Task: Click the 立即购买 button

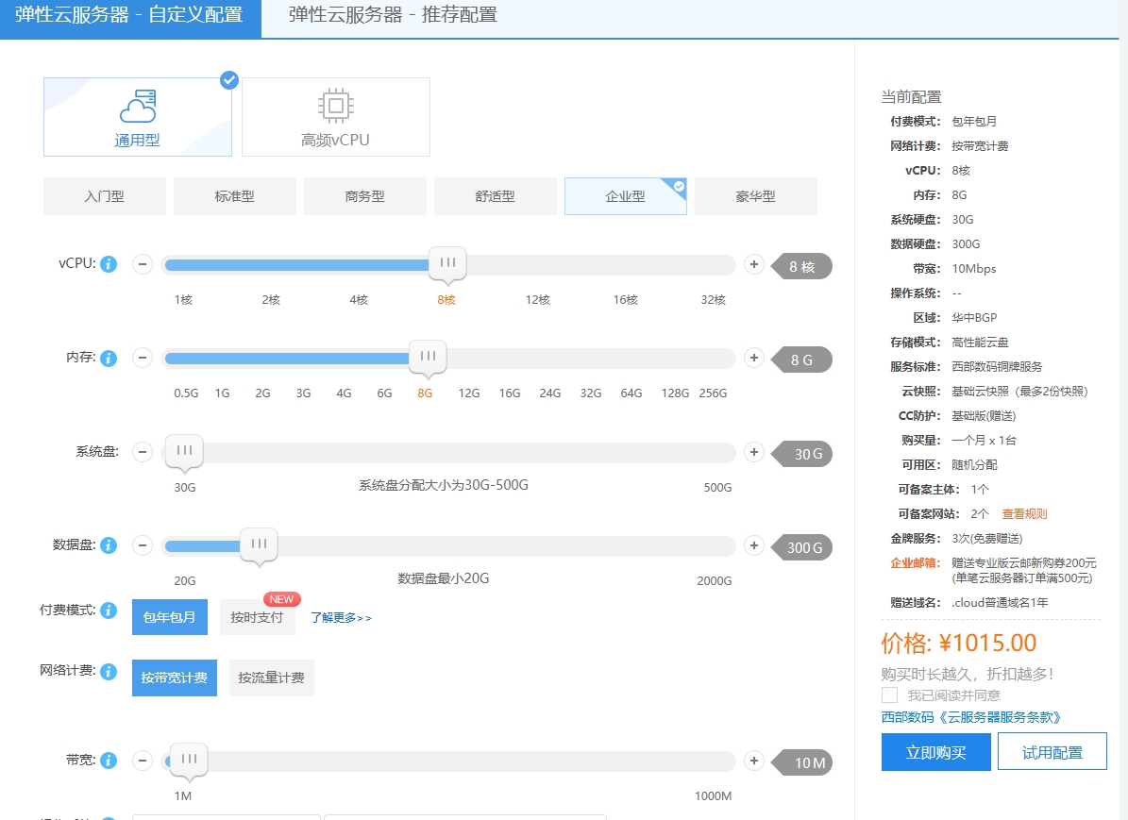Action: click(x=936, y=752)
